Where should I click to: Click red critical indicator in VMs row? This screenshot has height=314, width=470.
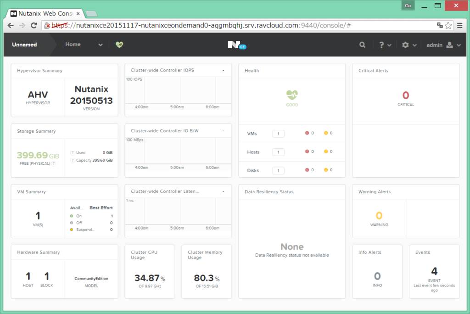pyautogui.click(x=307, y=133)
